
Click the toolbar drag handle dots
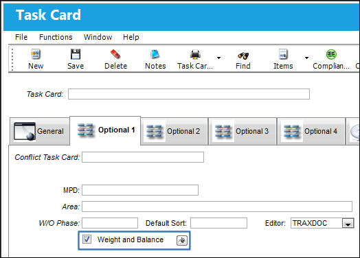(x=12, y=60)
